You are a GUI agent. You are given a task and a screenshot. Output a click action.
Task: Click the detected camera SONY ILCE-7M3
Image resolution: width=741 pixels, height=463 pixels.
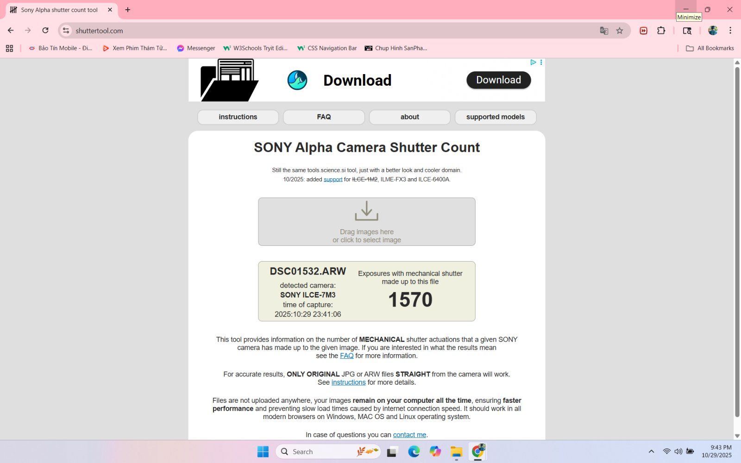pos(308,295)
